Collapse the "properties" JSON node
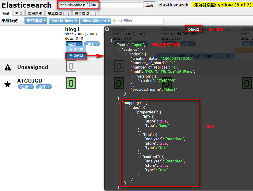The image size is (253, 191). [x=132, y=112]
